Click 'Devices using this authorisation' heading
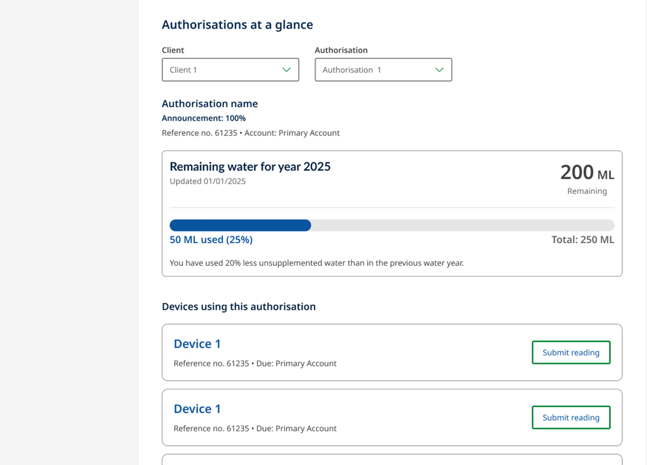 coord(239,307)
